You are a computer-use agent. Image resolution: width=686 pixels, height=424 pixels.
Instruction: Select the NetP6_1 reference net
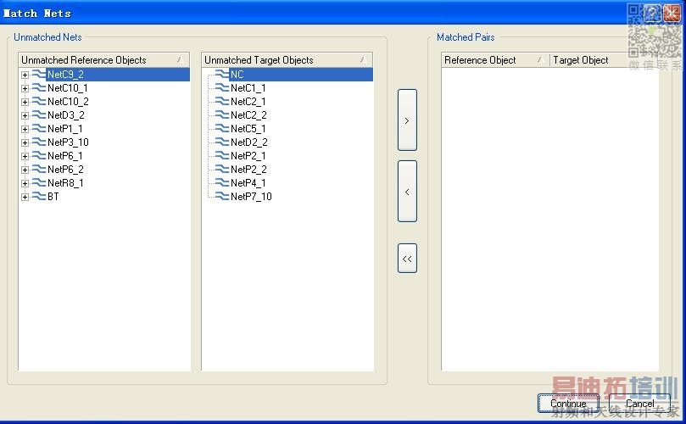point(65,156)
